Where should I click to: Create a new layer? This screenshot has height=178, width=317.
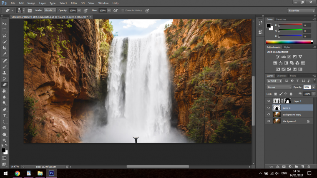pos(303,166)
